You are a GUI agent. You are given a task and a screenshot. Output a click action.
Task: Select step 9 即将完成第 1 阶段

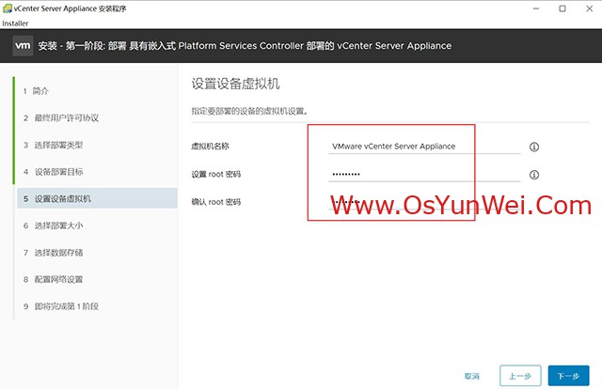tap(60, 306)
